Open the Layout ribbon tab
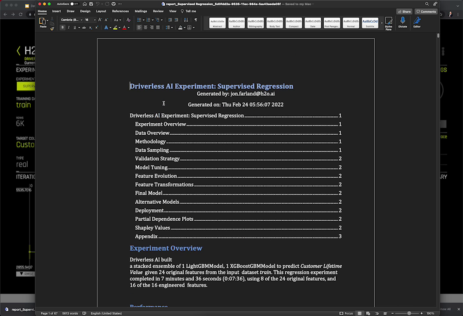The image size is (463, 316). pos(101,11)
